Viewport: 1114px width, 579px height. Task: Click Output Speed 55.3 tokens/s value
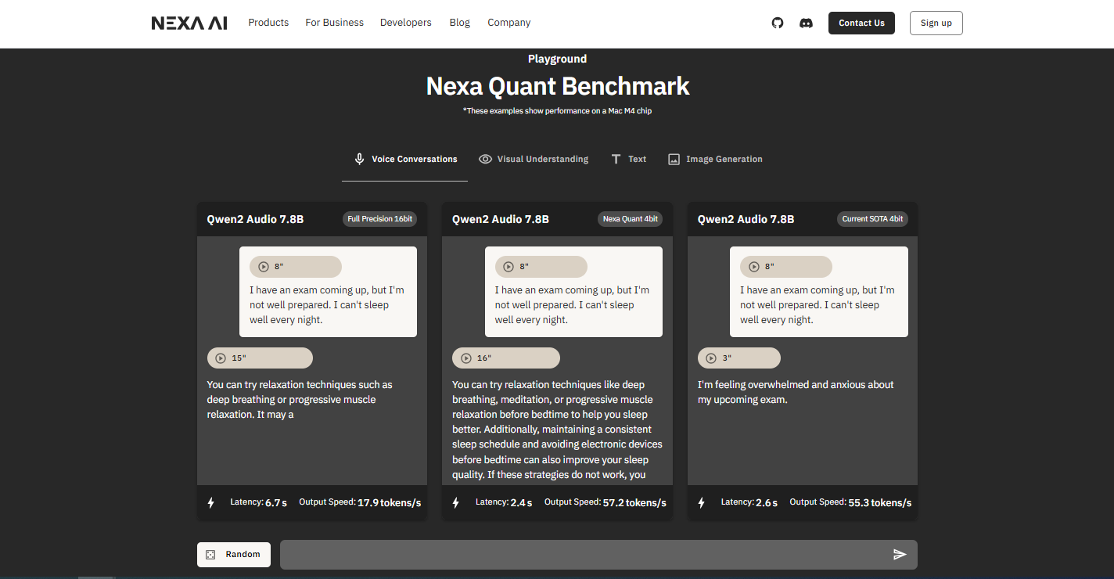880,502
